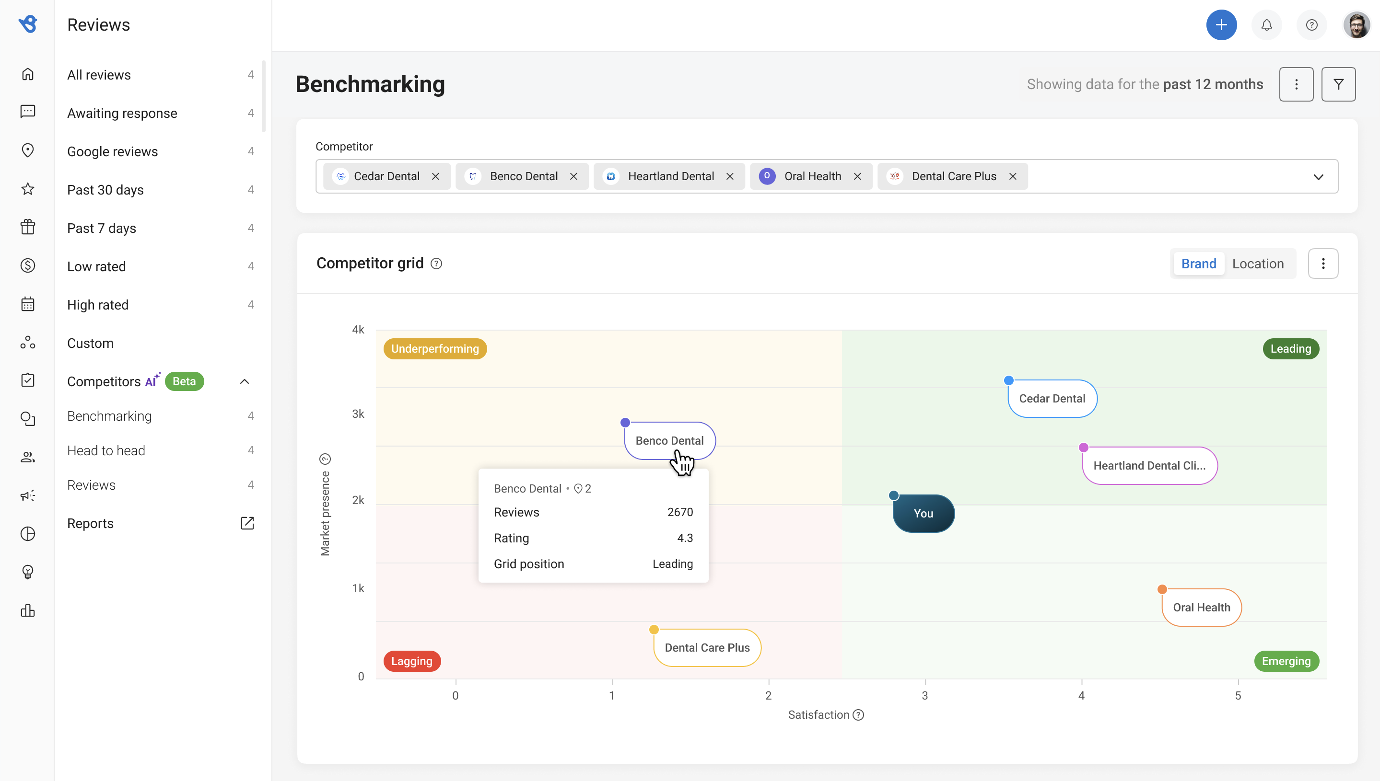Screen dimensions: 1380x781
Task: Switch grid view to Location
Action: [1258, 264]
